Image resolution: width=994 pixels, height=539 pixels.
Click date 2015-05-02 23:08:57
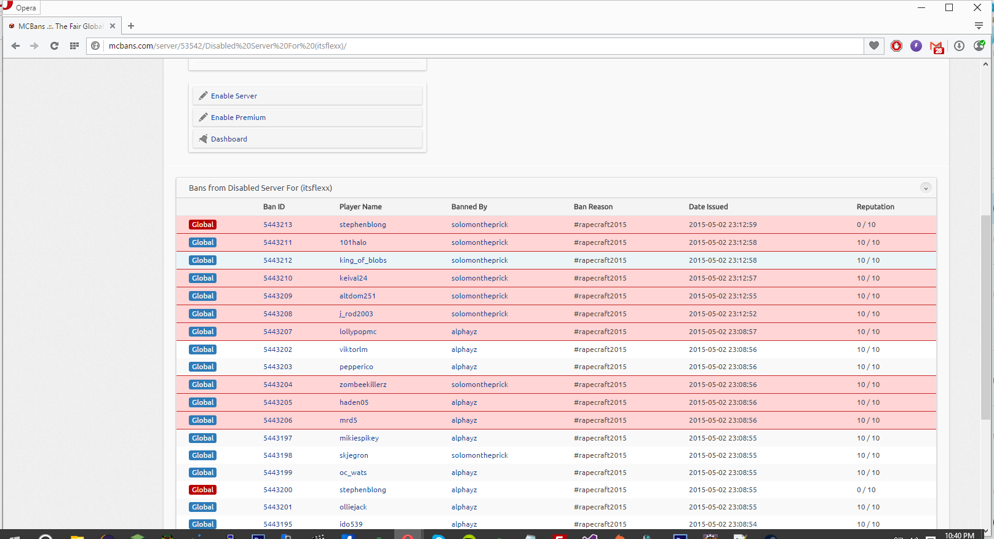point(723,332)
